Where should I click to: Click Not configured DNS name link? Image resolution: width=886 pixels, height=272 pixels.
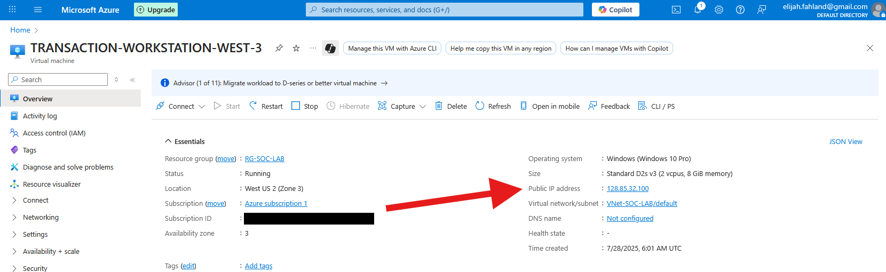pyautogui.click(x=630, y=218)
